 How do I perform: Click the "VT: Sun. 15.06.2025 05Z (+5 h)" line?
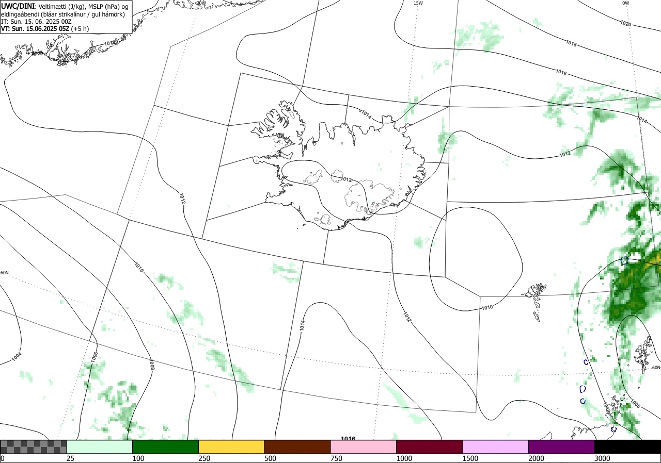(x=45, y=29)
